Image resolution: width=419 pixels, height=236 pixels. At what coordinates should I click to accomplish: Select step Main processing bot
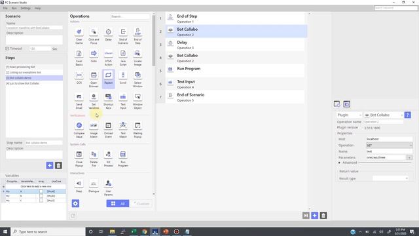(34, 67)
